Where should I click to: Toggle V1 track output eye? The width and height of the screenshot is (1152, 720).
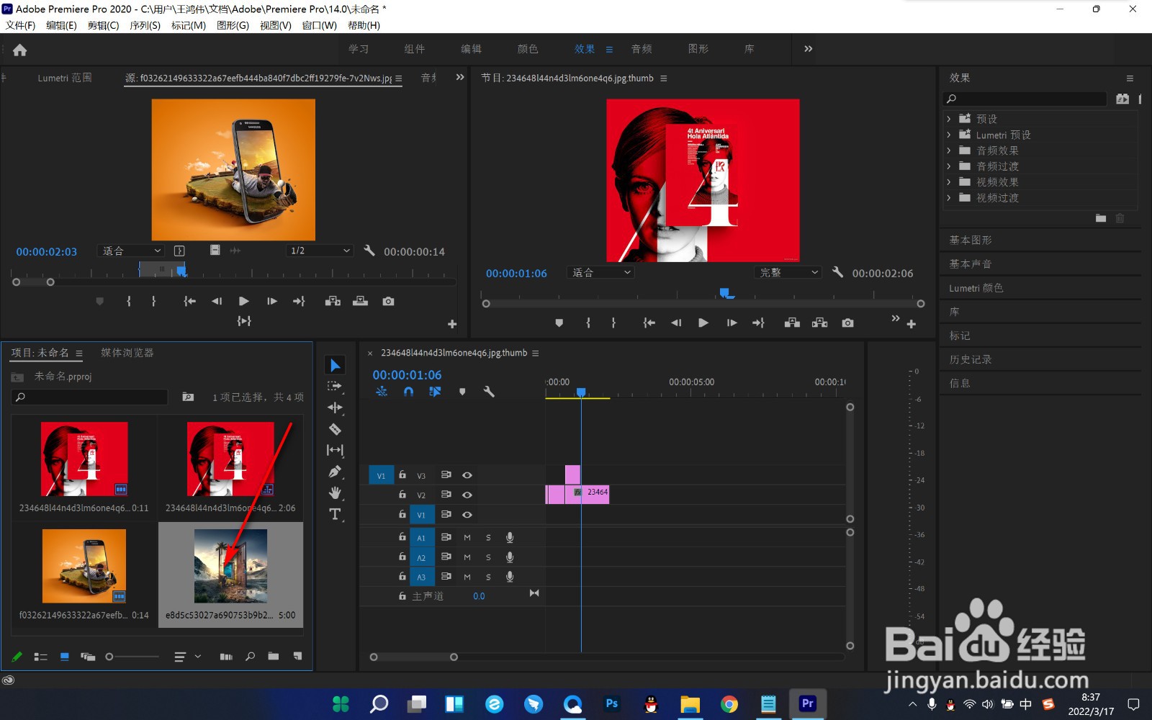pyautogui.click(x=467, y=515)
